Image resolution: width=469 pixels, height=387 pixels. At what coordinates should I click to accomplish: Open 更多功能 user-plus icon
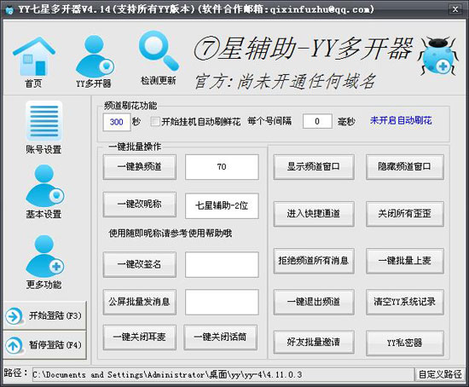[44, 257]
